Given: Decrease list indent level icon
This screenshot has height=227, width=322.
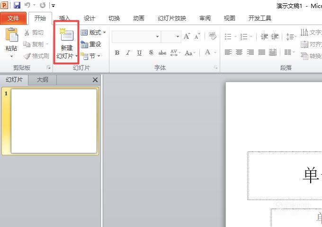Looking at the screenshot, I should click(x=264, y=37).
